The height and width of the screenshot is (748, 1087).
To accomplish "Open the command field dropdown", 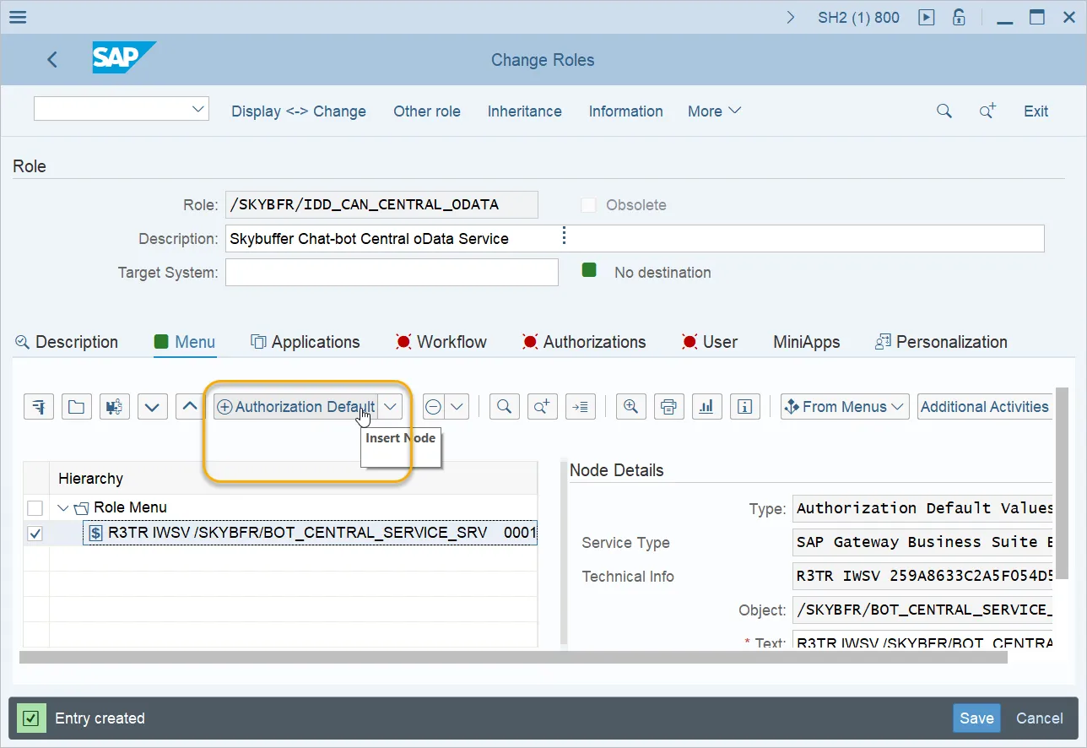I will (198, 109).
